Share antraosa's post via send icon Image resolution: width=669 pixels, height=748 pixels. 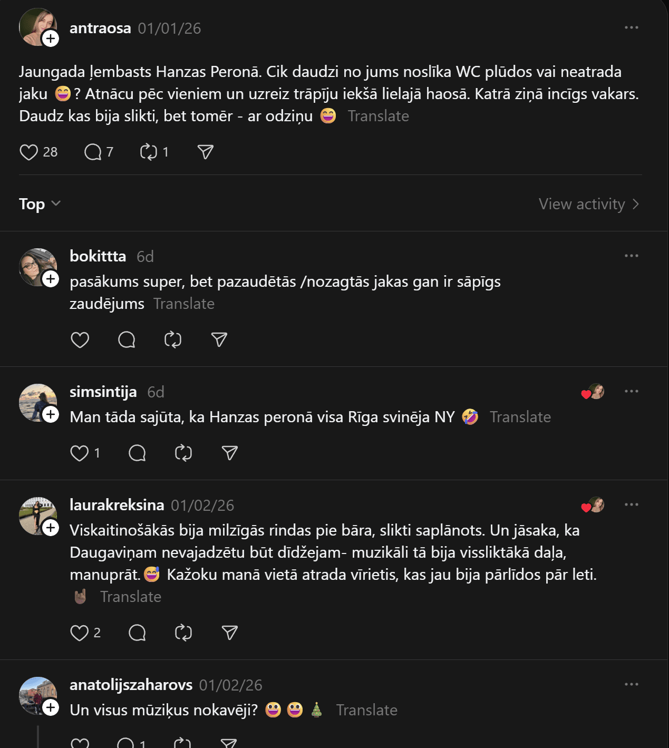(205, 152)
